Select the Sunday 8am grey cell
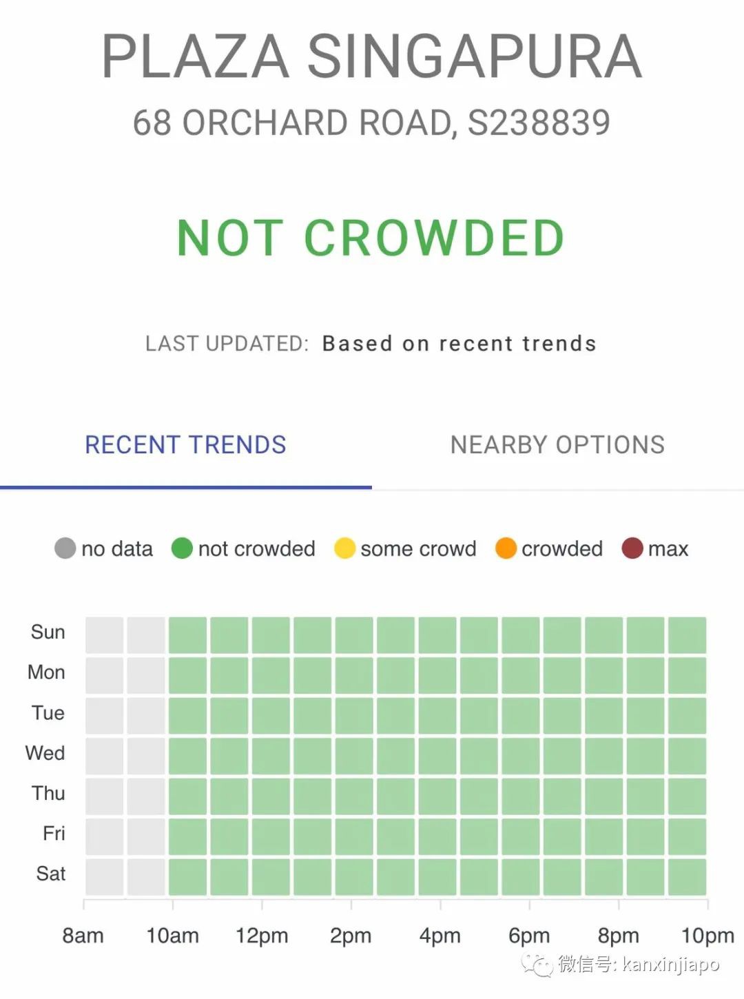Image resolution: width=744 pixels, height=999 pixels. point(105,635)
